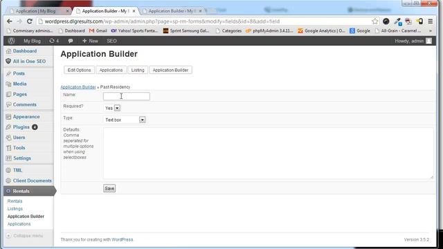Click the Plugins sidebar icon
The width and height of the screenshot is (443, 249).
pos(8,127)
